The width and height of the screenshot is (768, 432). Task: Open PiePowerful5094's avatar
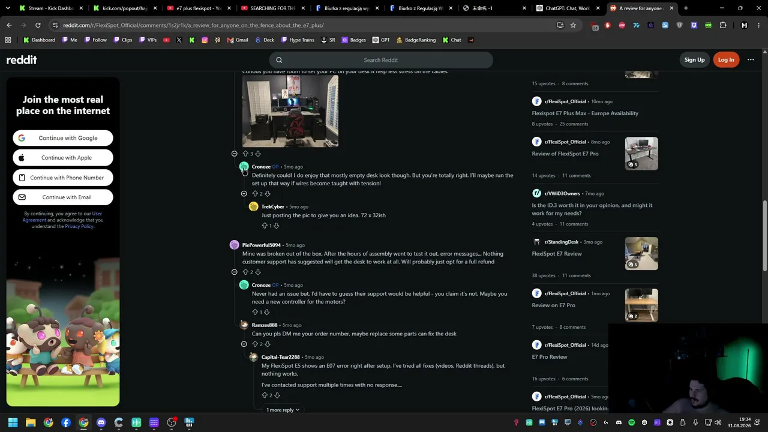[x=235, y=245]
